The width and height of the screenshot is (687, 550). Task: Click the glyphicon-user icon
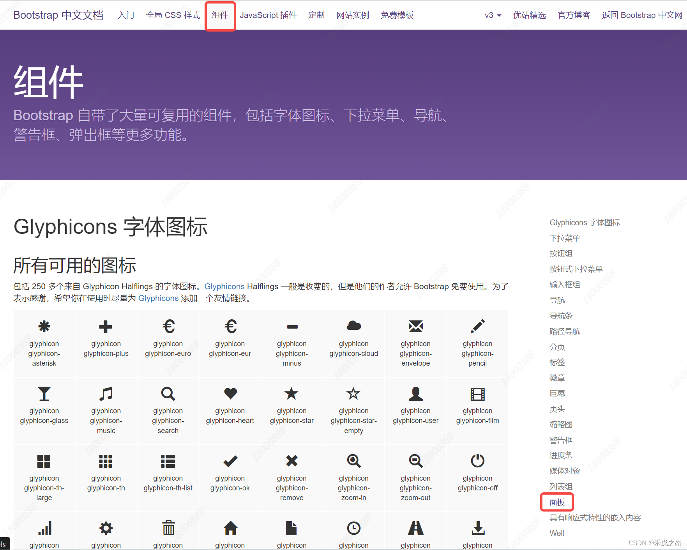416,394
